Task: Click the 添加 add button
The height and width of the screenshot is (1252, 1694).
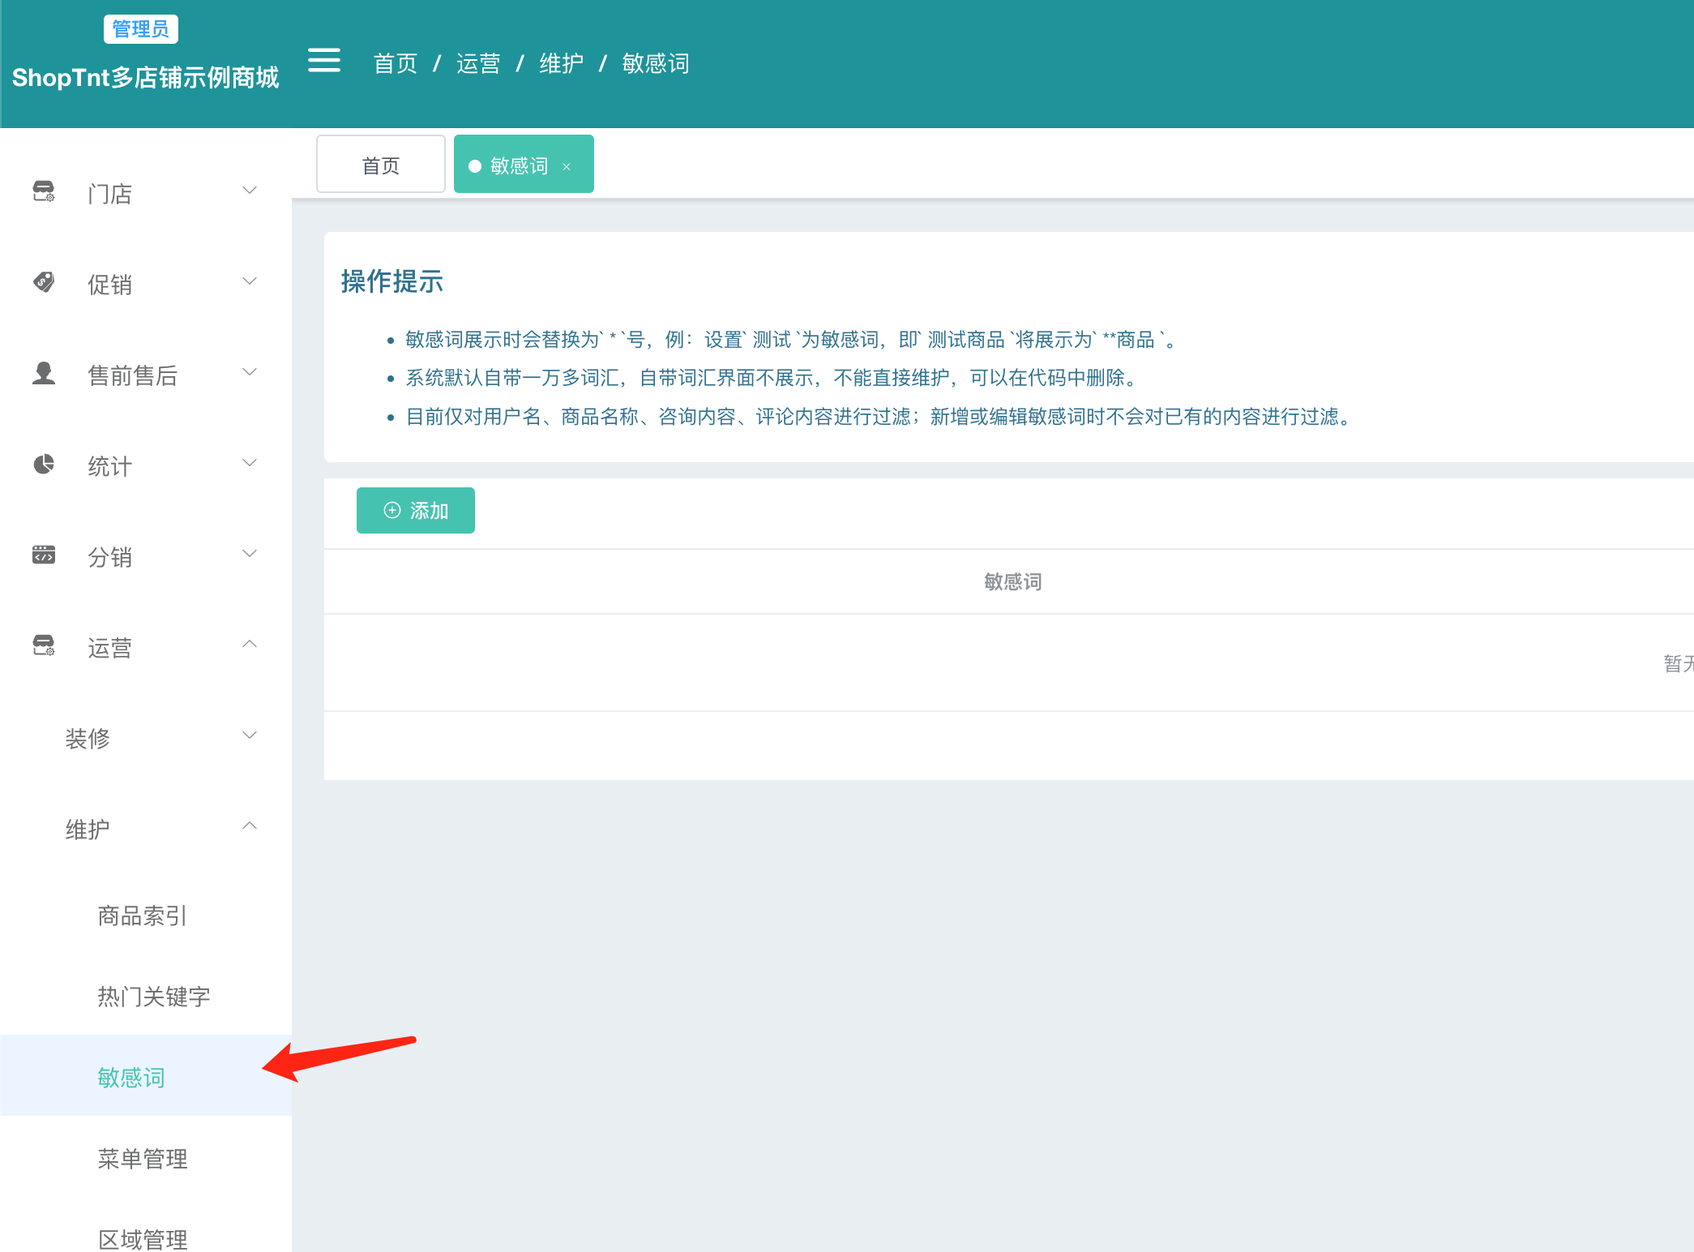Action: pos(416,510)
